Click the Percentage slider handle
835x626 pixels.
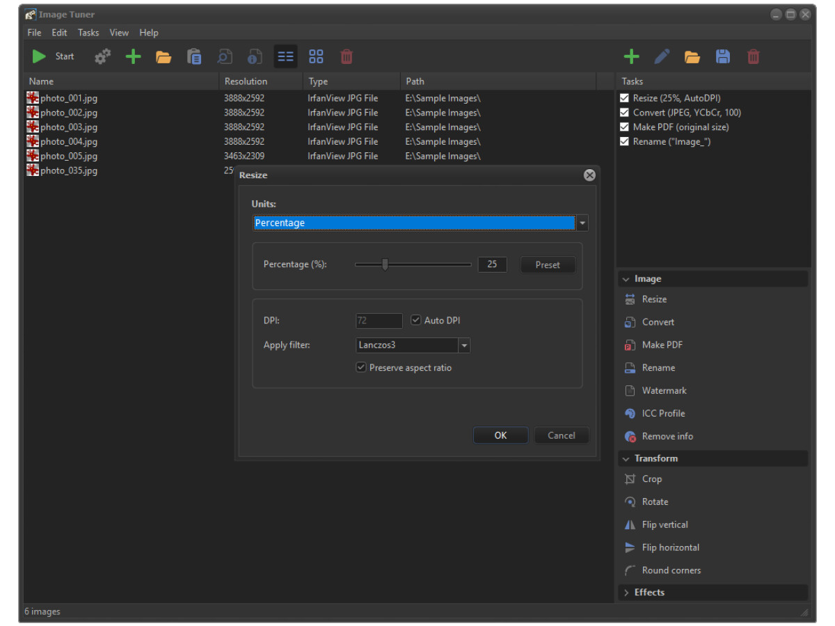pos(385,264)
